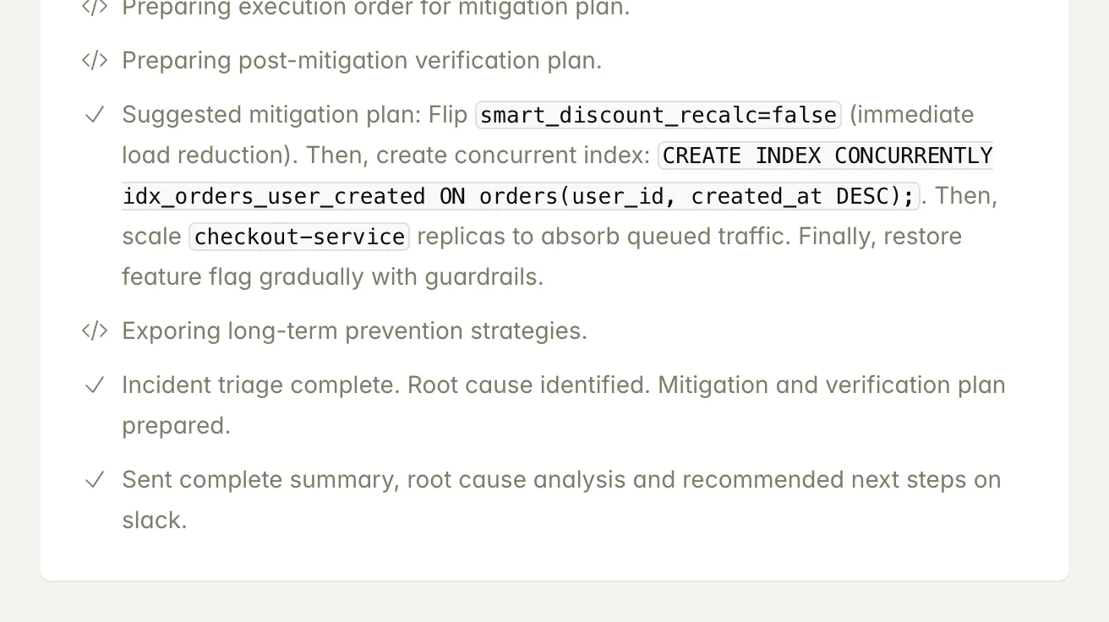Image resolution: width=1109 pixels, height=622 pixels.
Task: Click the word 'slack.' on the last line
Action: (154, 521)
